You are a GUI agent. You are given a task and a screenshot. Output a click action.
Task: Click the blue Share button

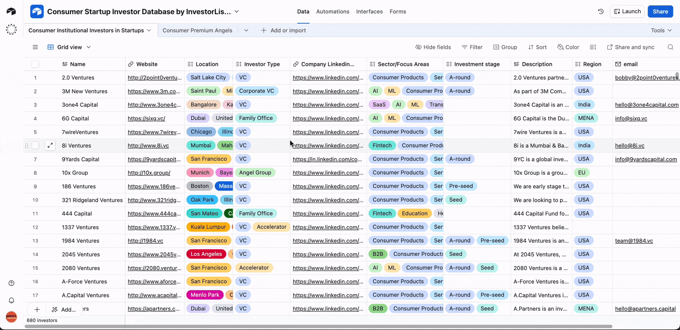(660, 12)
